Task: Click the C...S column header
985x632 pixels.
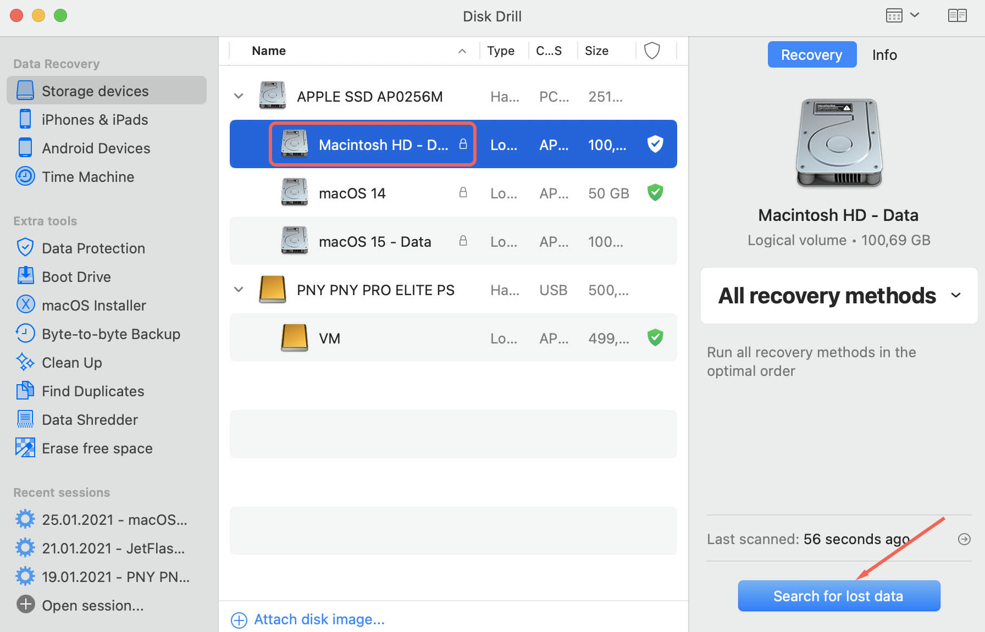Action: pos(549,51)
